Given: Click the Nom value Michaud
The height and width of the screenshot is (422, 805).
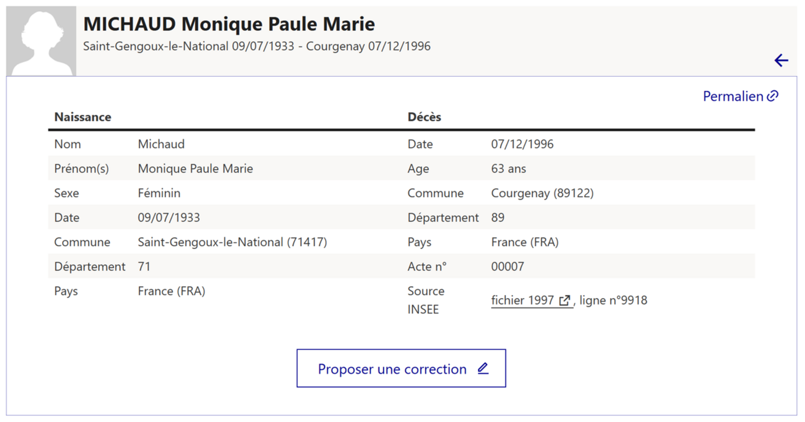Looking at the screenshot, I should 161,144.
